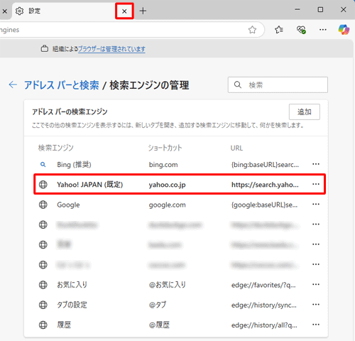
Task: Add this page to favorites star
Action: [252, 30]
